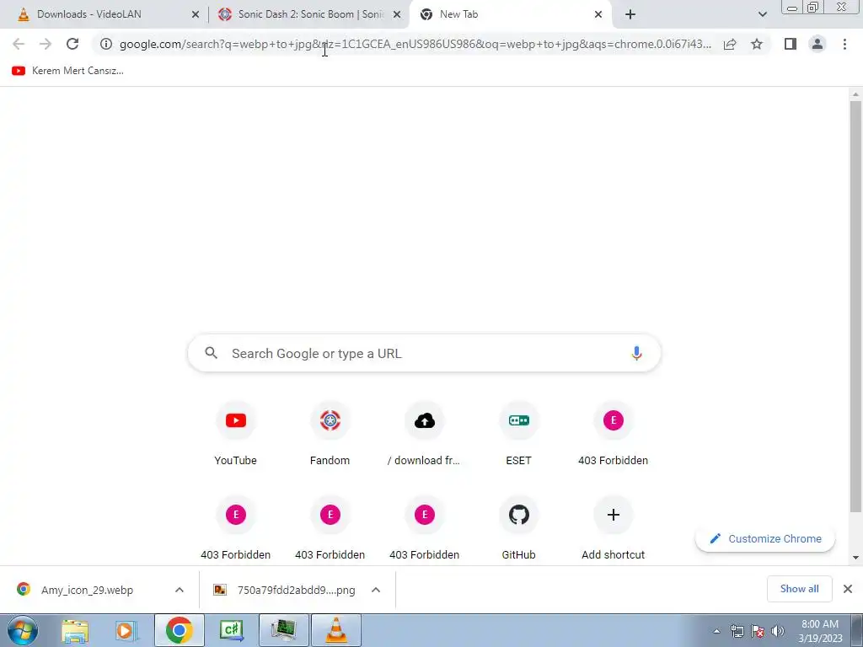863x647 pixels.
Task: Open a new tab with plus
Action: coord(630,14)
